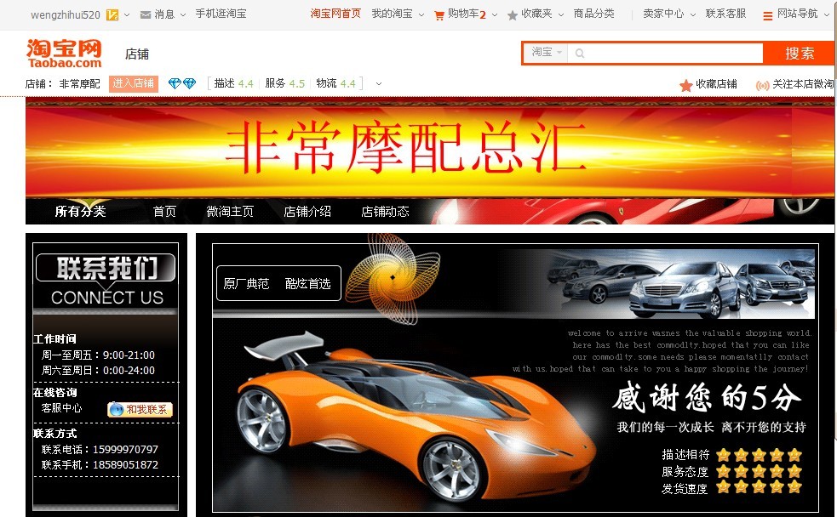Open the 店铺介绍 tab
The height and width of the screenshot is (517, 837).
307,212
